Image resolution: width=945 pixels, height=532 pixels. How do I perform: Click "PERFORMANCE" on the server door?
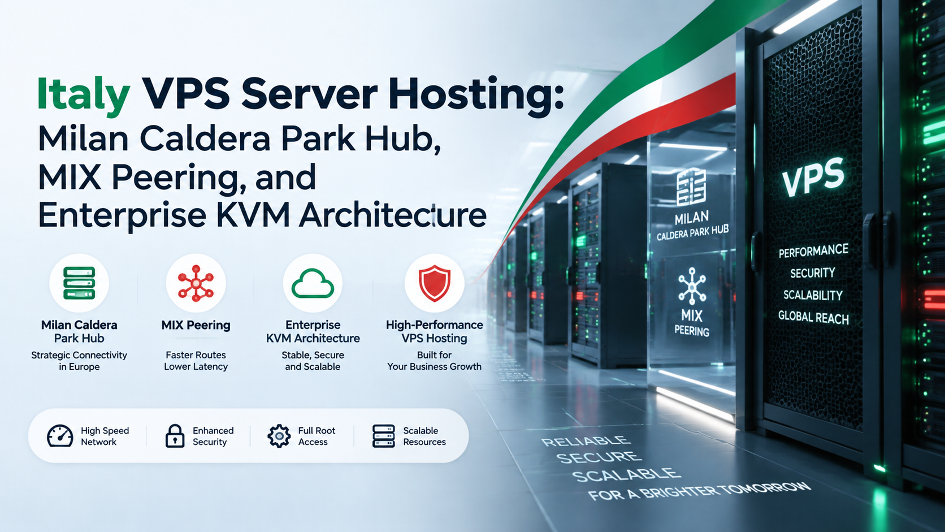click(813, 251)
